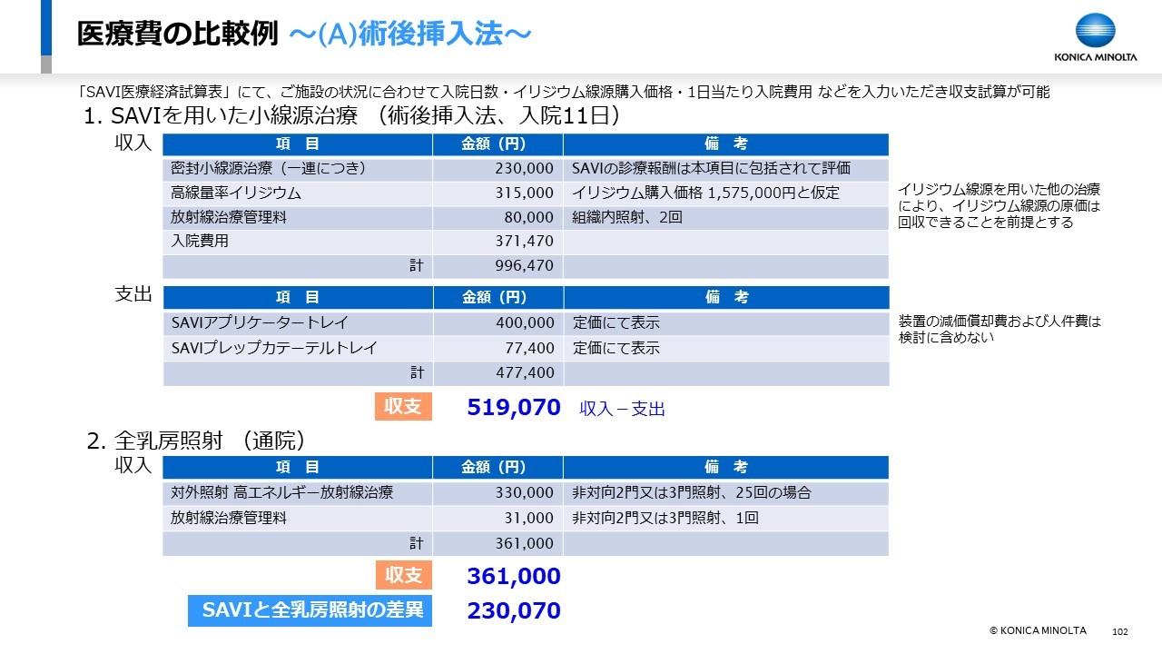Viewport: 1162px width, 654px height.
Task: Click the orange 収支 label beside 361,000
Action: coord(404,575)
